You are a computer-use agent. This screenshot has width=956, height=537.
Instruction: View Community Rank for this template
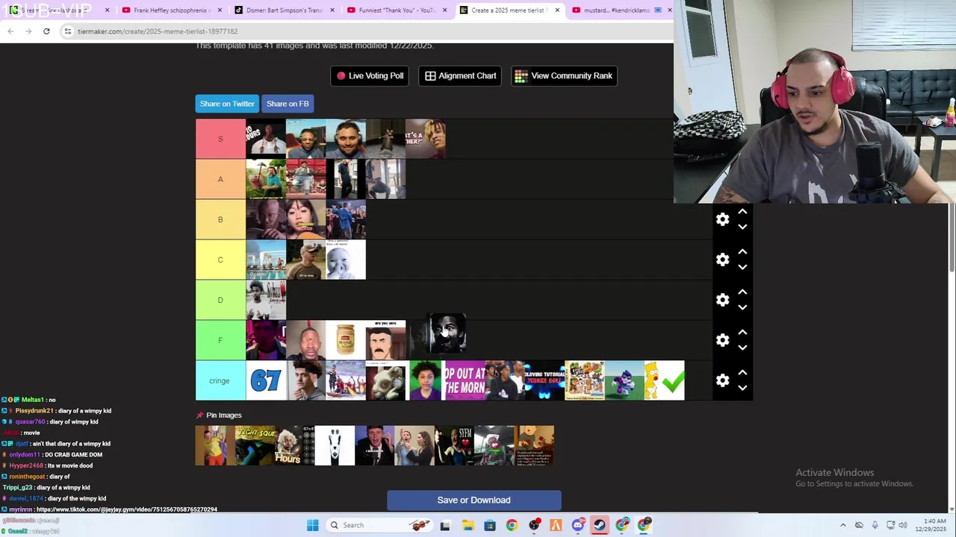[x=564, y=75]
